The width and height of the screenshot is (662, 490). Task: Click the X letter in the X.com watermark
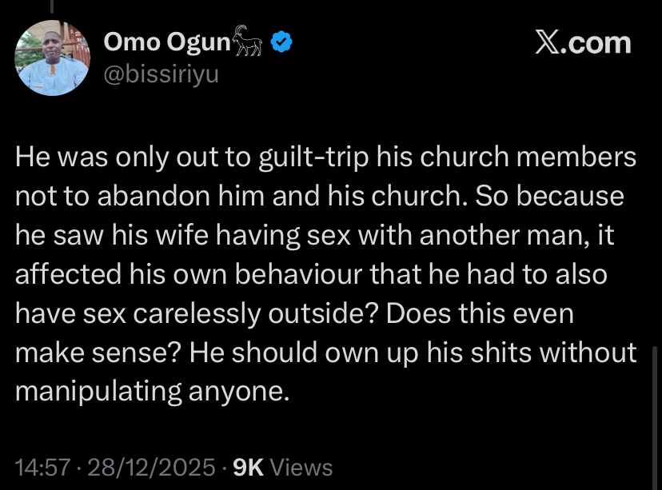(x=548, y=42)
